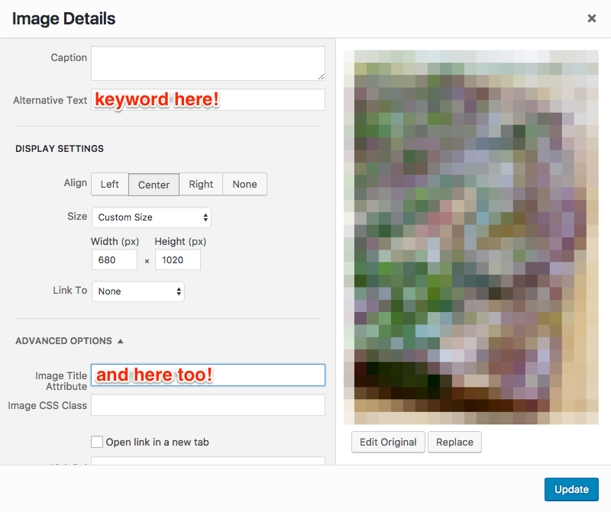Screen dimensions: 611x512
Task: Click the Image CSS Class field
Action: (208, 405)
